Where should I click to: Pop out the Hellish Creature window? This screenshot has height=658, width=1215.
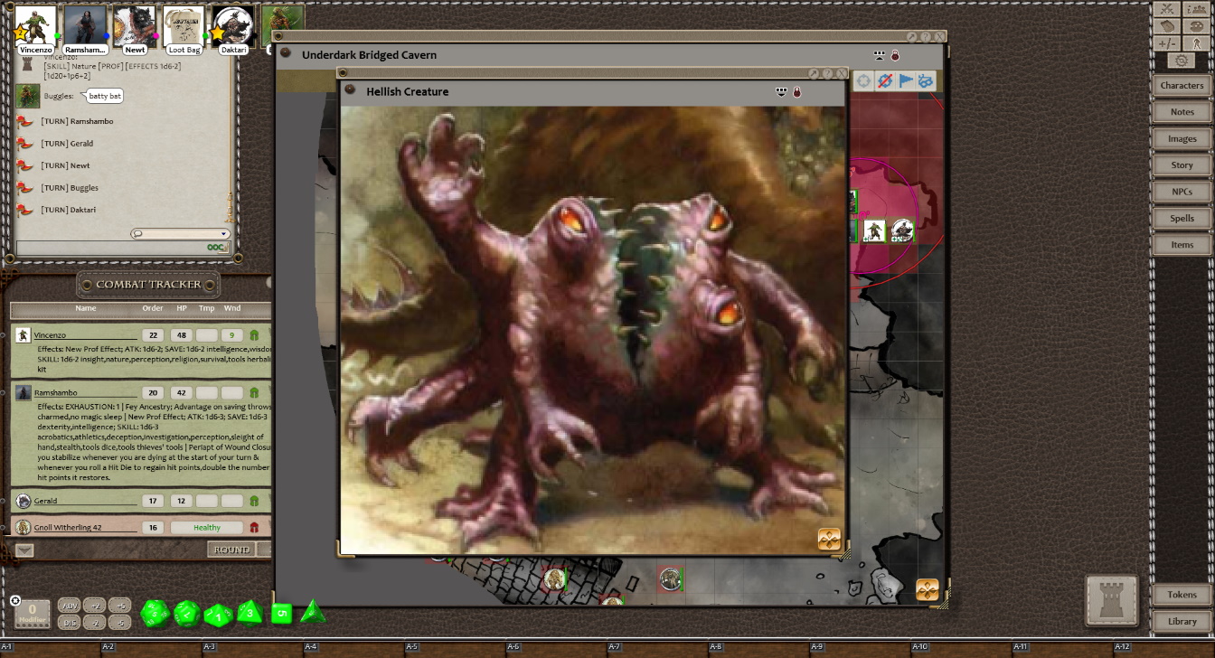click(814, 73)
